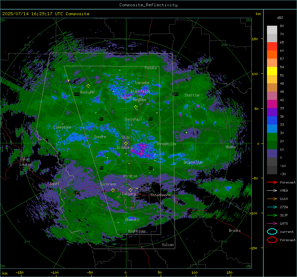Select the orange 111V arrow icon
Viewport: 297px width, 277px height.
(272, 199)
